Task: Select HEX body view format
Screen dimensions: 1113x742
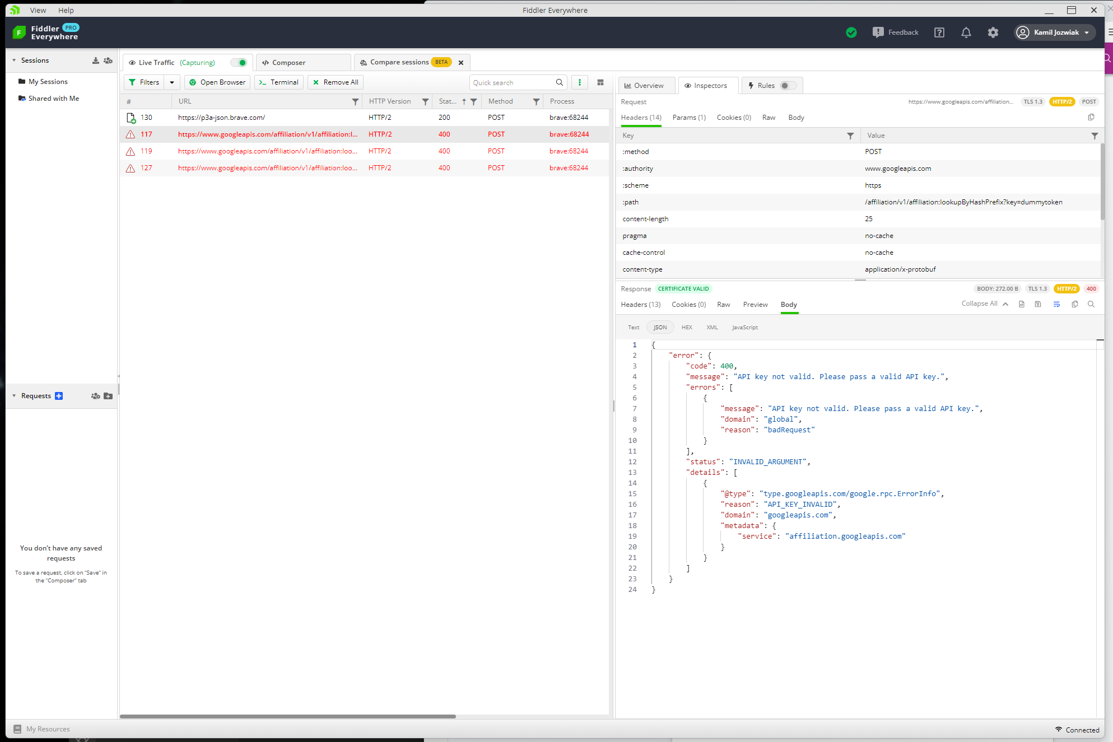Action: pos(687,328)
